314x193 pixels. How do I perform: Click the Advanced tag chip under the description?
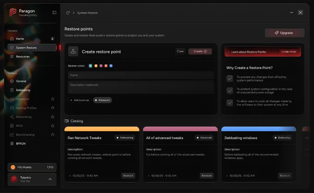pos(103,100)
